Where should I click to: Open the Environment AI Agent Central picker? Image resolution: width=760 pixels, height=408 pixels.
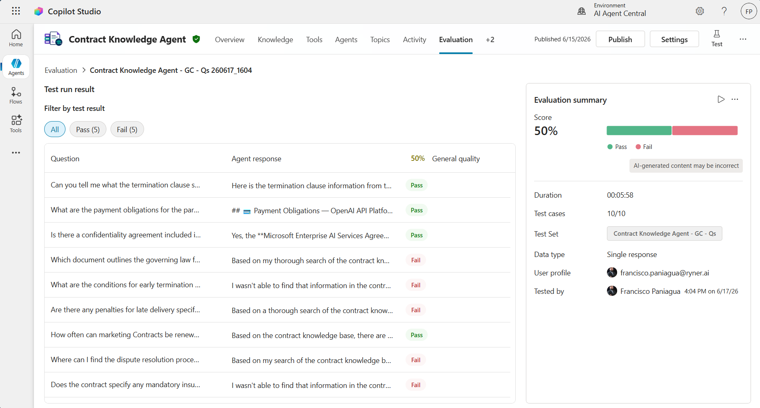(x=620, y=10)
